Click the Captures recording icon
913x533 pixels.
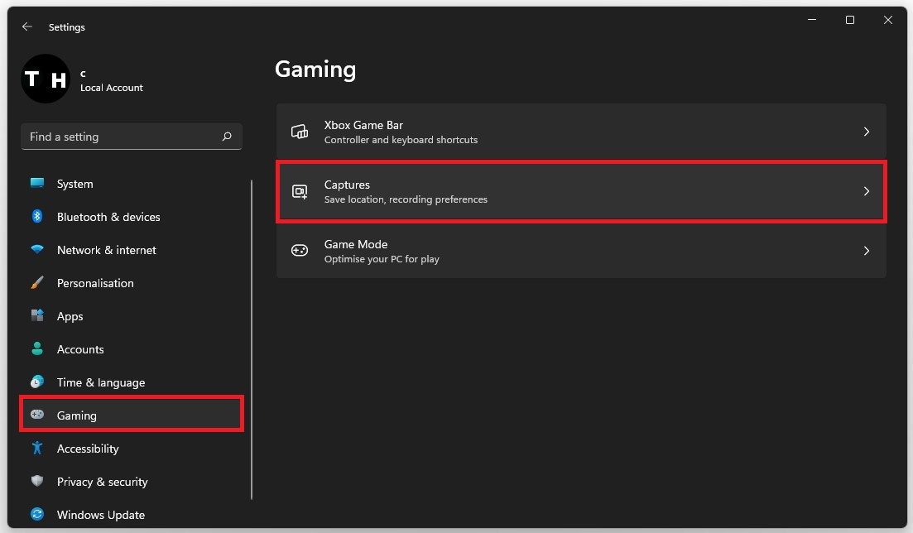click(300, 191)
